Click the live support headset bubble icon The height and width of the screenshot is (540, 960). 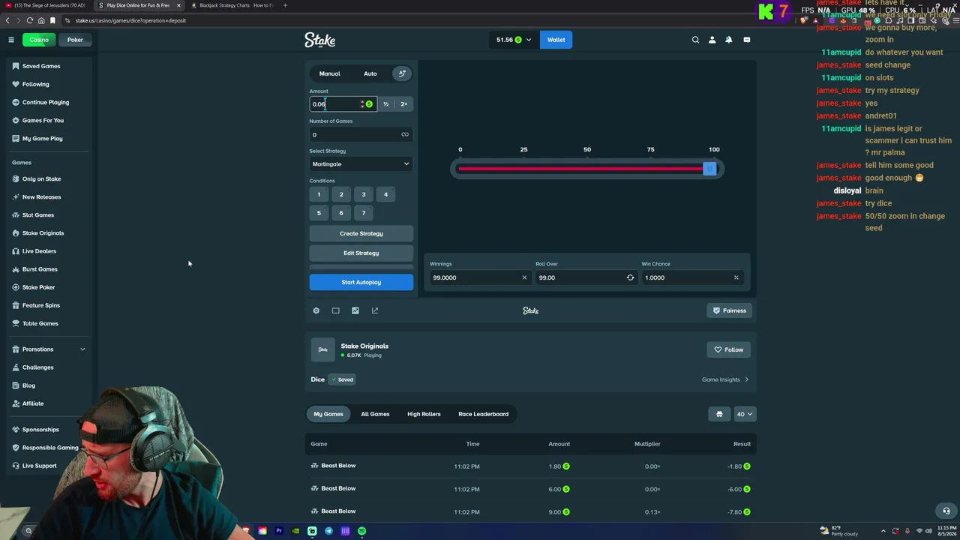tap(946, 511)
